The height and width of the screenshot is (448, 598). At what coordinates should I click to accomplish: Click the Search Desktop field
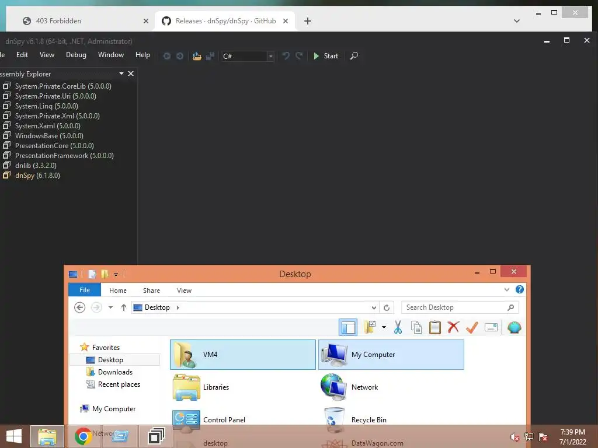point(460,307)
